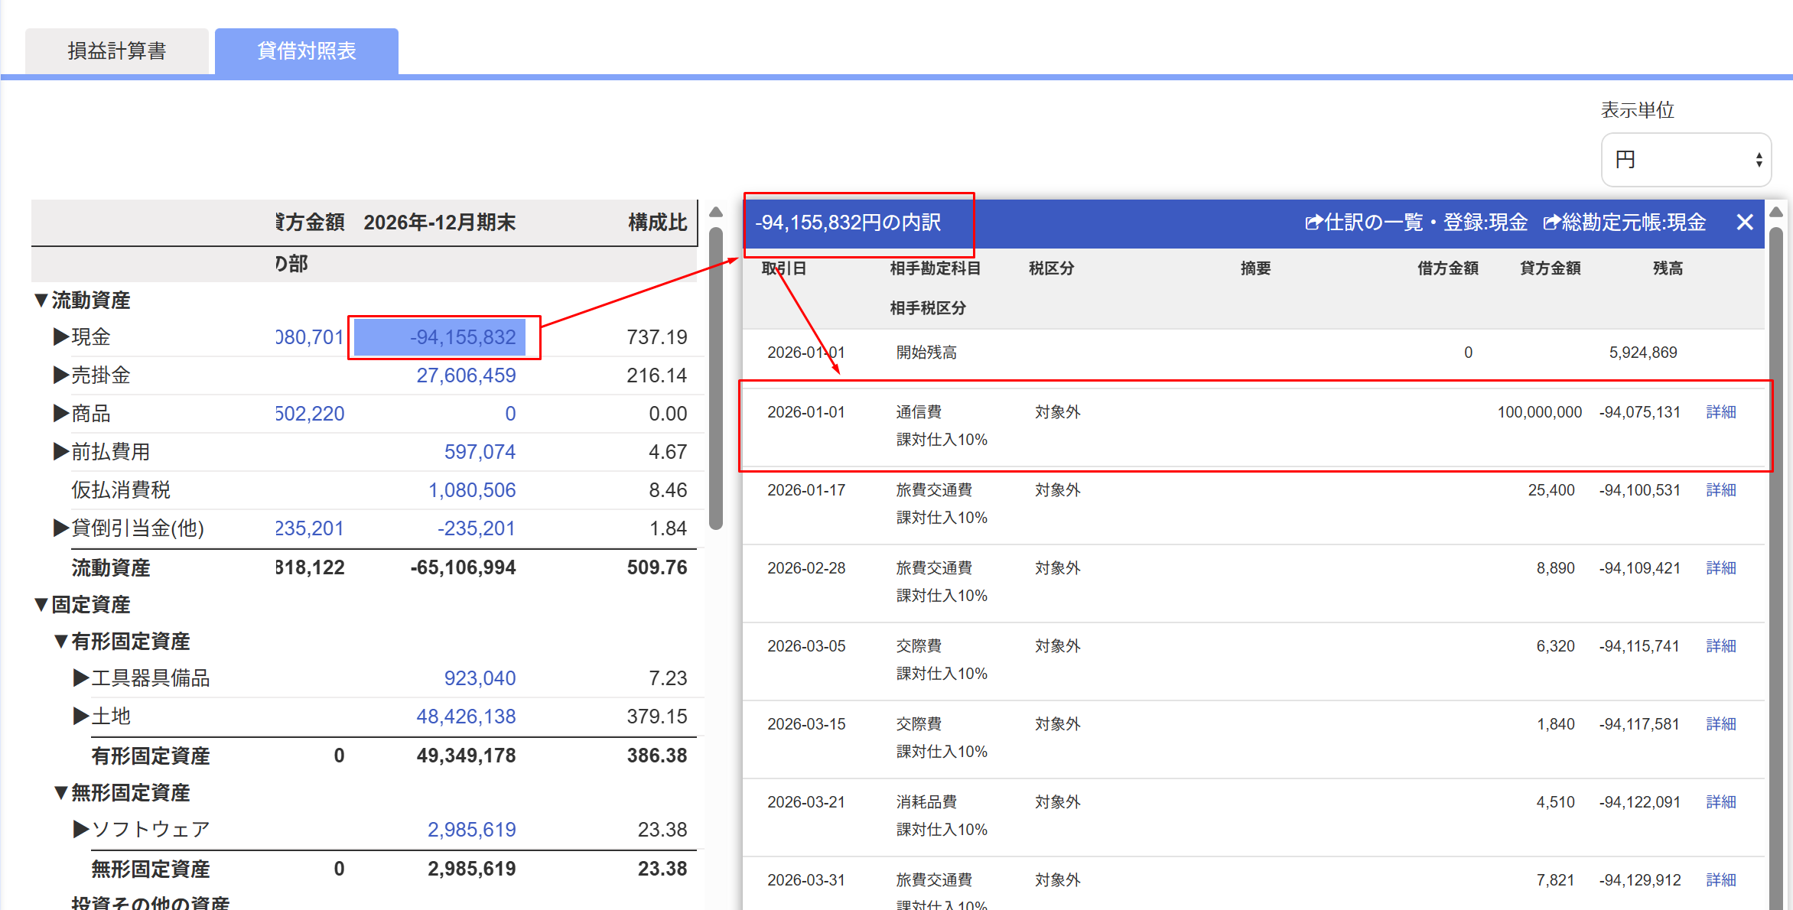Click the 残高 column header

(x=1668, y=268)
